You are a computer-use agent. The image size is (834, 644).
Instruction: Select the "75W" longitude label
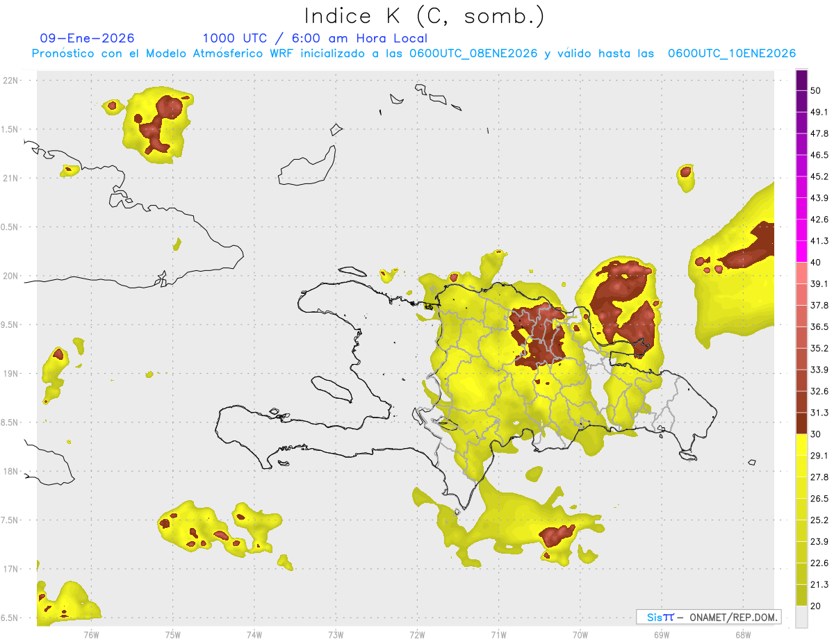173,634
